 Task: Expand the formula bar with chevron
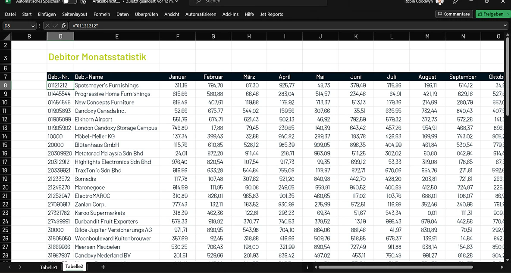[x=505, y=26]
